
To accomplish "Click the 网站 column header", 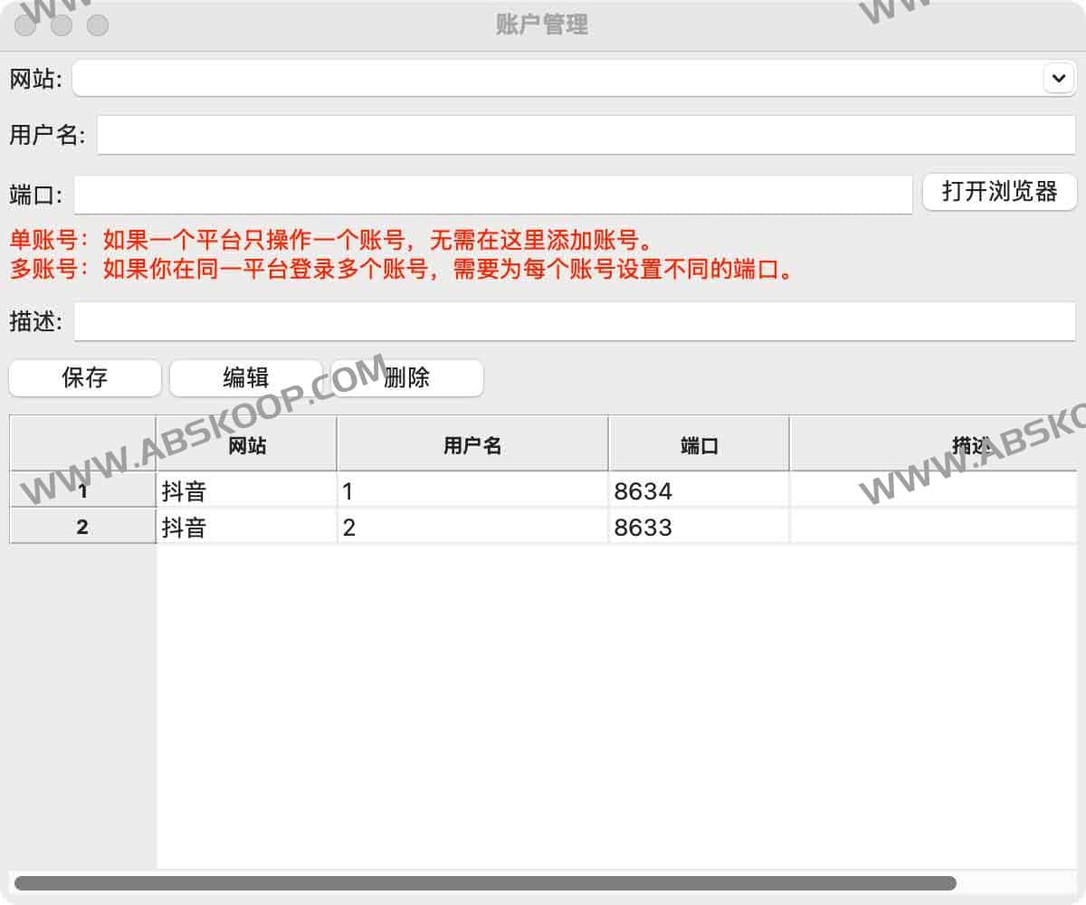I will (244, 443).
